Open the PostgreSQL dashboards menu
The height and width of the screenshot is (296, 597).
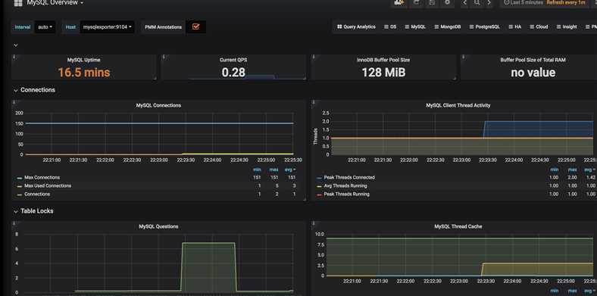click(x=485, y=27)
